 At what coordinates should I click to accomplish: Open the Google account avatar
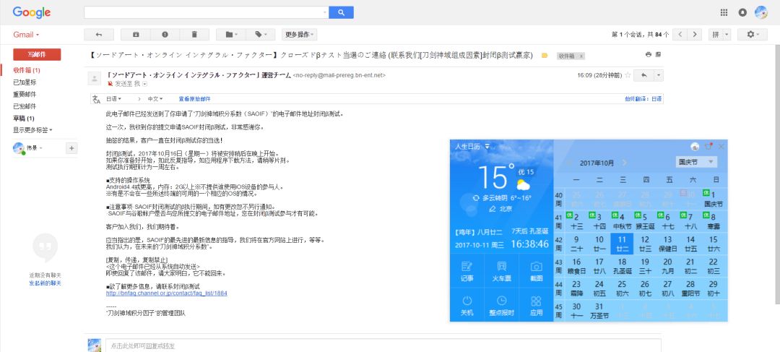click(x=761, y=12)
